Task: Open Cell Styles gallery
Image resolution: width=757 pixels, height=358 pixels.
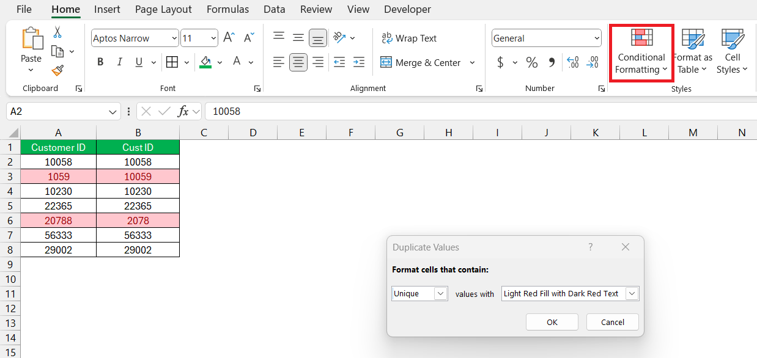Action: tap(732, 53)
